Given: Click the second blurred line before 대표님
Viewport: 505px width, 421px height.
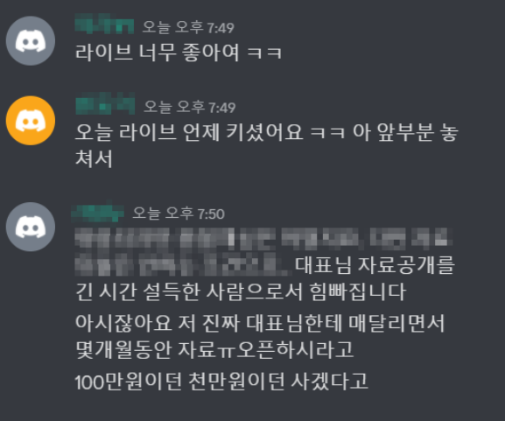Looking at the screenshot, I should click(183, 265).
